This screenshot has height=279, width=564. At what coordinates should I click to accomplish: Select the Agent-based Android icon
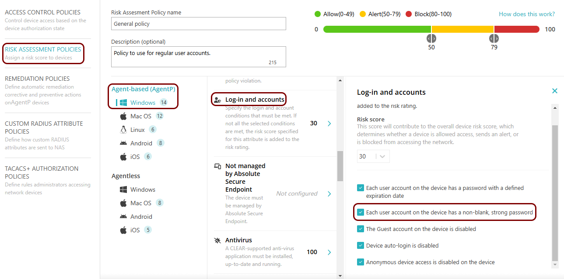pyautogui.click(x=123, y=143)
